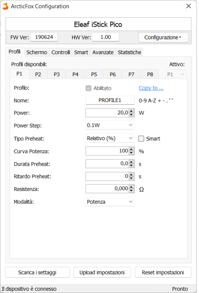This screenshot has height=293, width=199.
Task: Click the Curva Potenza value field
Action: pos(107,151)
